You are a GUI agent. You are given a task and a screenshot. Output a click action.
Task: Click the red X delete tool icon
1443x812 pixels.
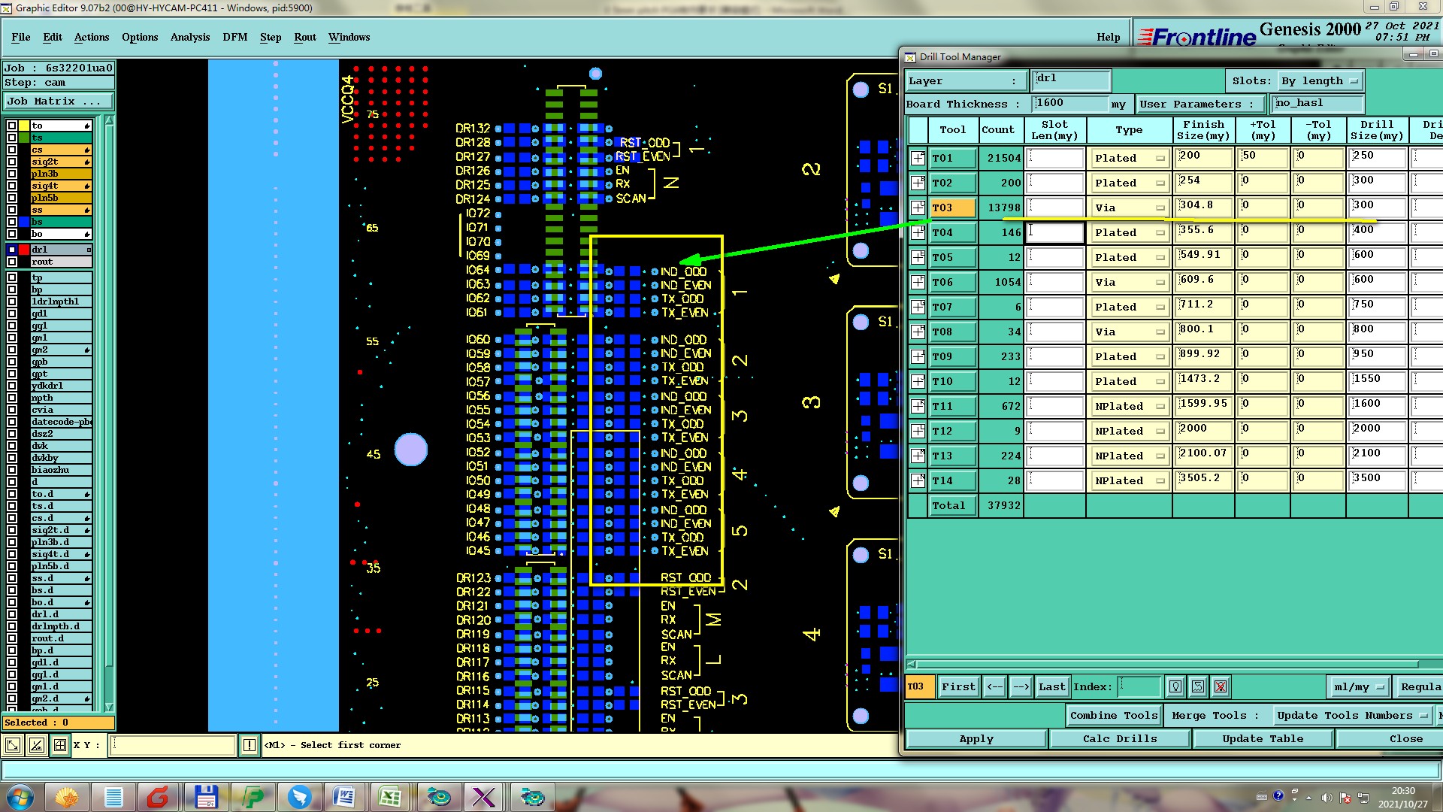[x=1221, y=686]
